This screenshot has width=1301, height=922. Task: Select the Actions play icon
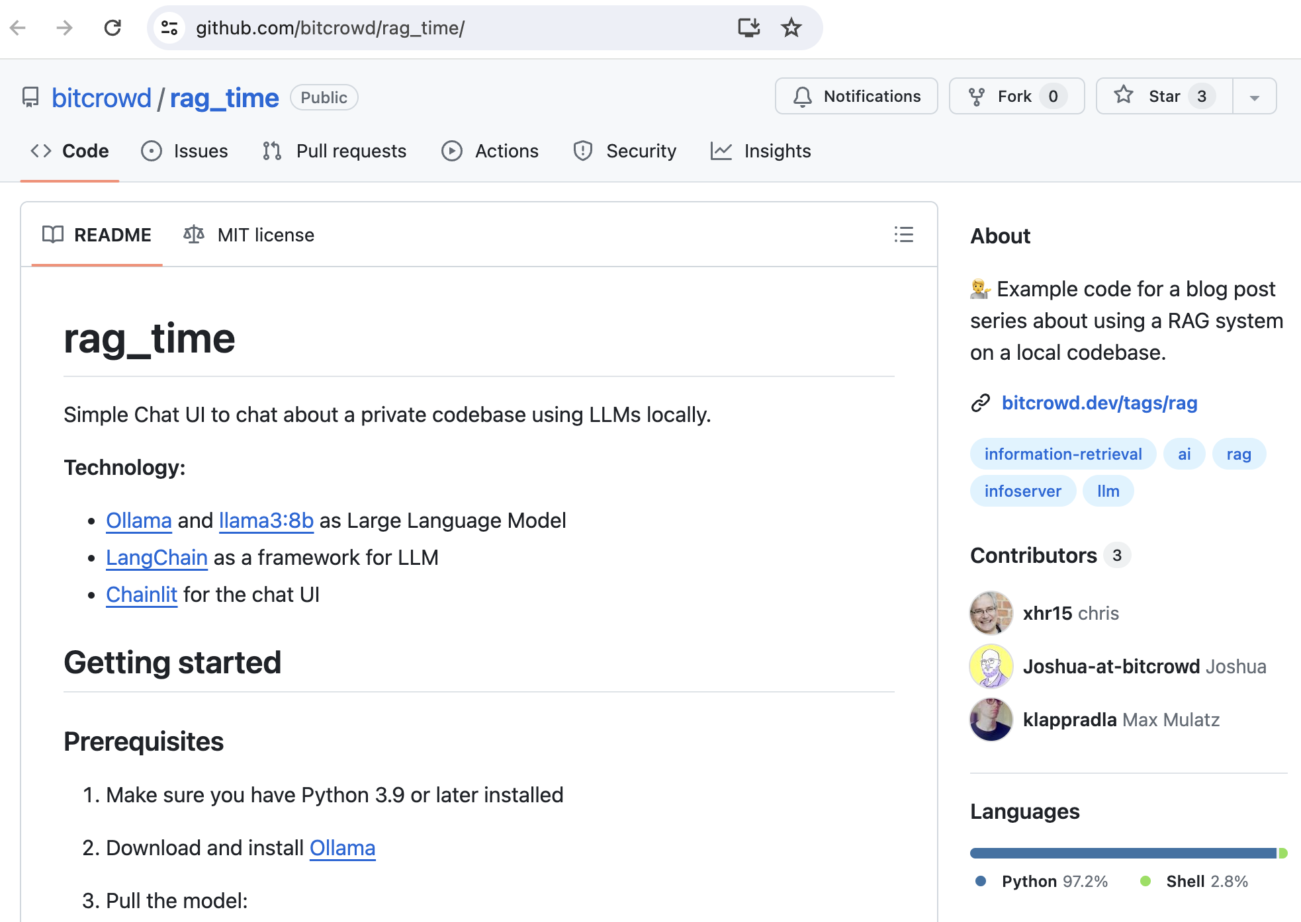click(451, 151)
